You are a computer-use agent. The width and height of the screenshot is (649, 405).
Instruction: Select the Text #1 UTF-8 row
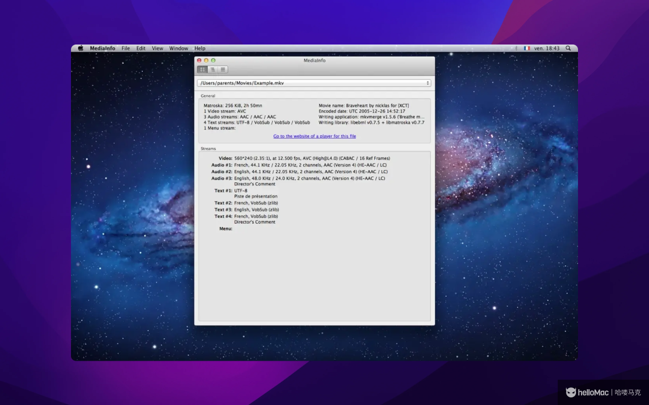pos(231,191)
